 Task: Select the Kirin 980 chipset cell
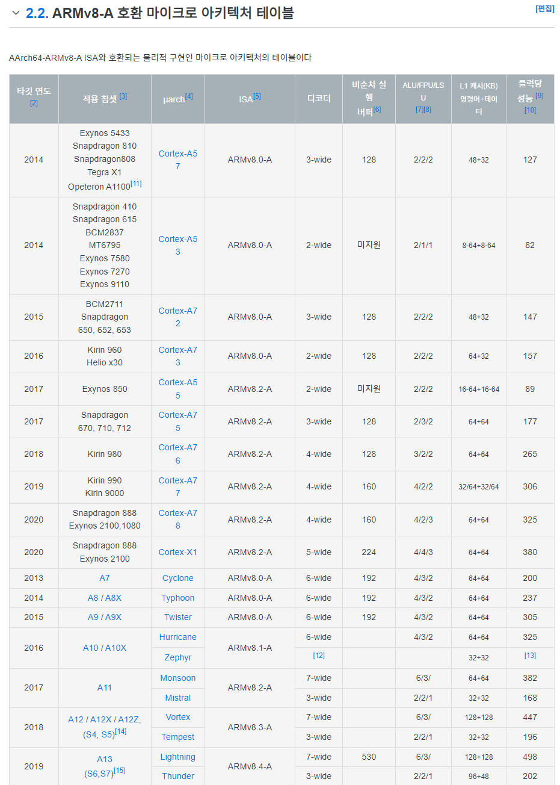105,454
